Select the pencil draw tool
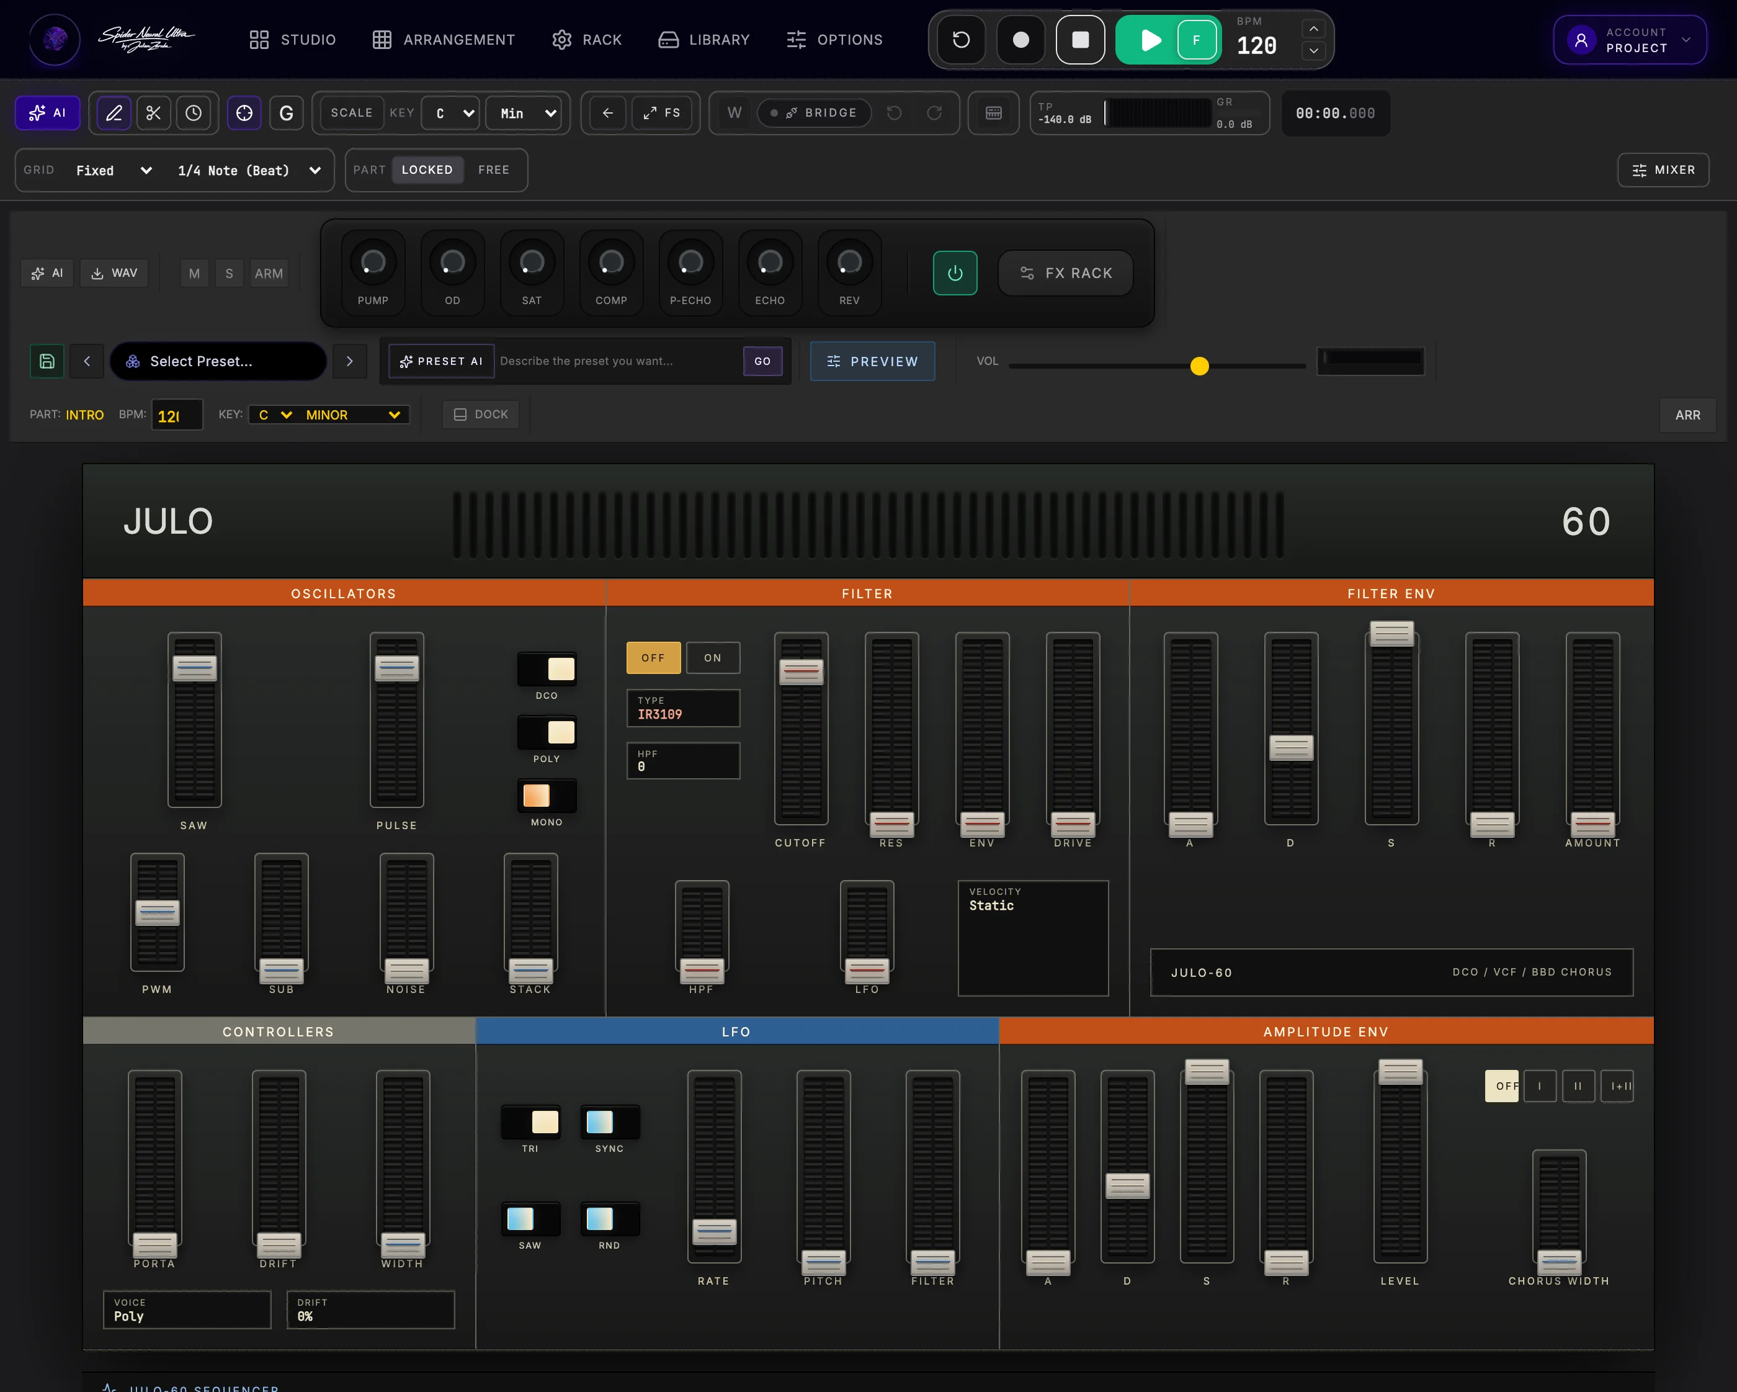This screenshot has height=1392, width=1737. tap(114, 113)
